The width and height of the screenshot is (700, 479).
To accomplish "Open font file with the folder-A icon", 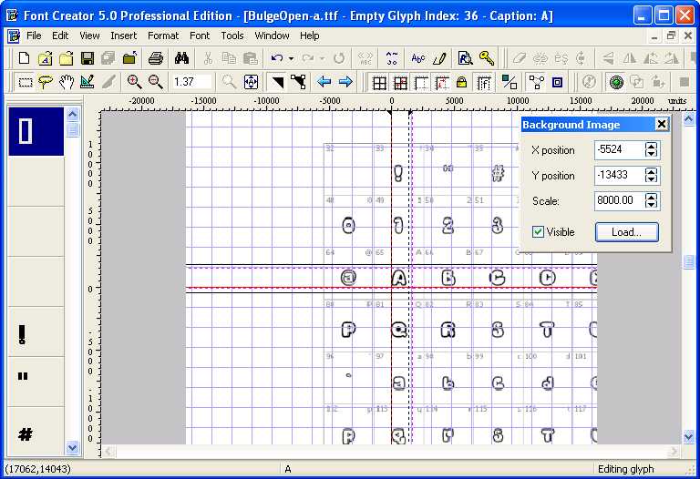I will point(45,58).
